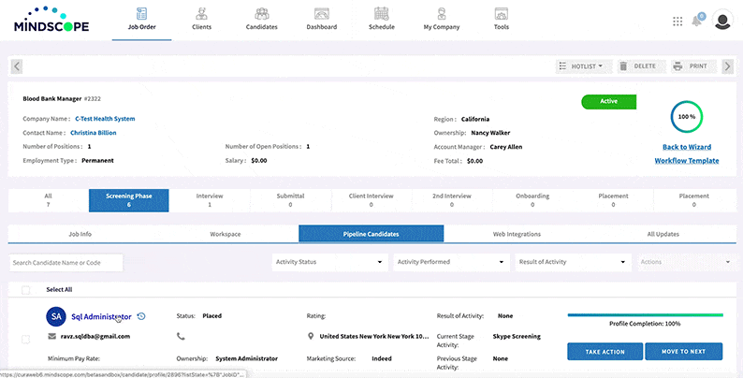Expand the Activity Performed dropdown
The image size is (743, 378).
pos(450,262)
